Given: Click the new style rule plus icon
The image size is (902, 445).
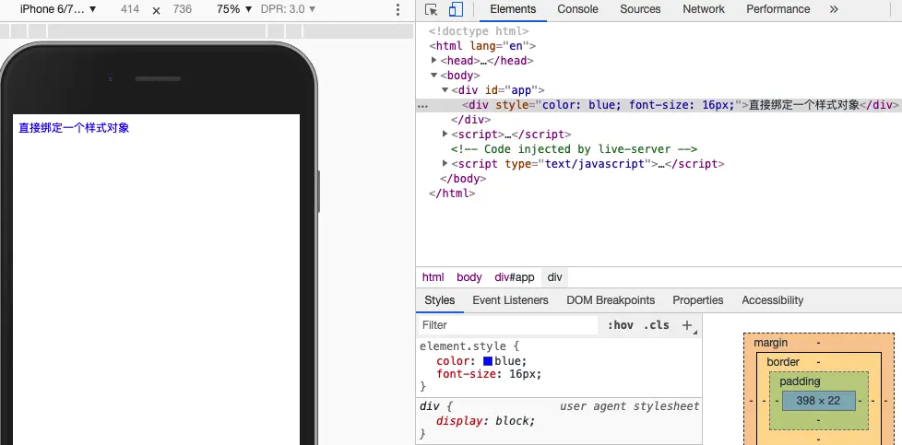Looking at the screenshot, I should click(x=687, y=325).
